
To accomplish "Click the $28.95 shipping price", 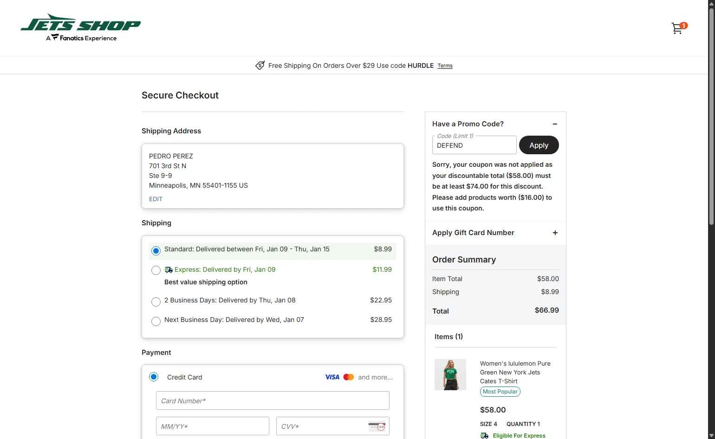I will click(381, 320).
